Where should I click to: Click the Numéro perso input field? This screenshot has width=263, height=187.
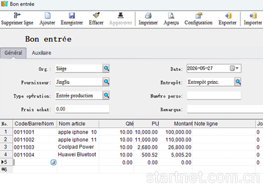214,96
